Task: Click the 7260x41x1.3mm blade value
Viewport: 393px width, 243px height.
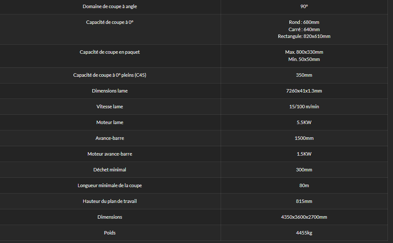Action: click(x=304, y=91)
